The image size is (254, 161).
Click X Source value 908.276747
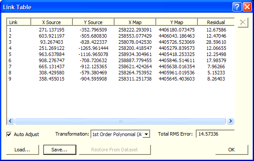52,60
